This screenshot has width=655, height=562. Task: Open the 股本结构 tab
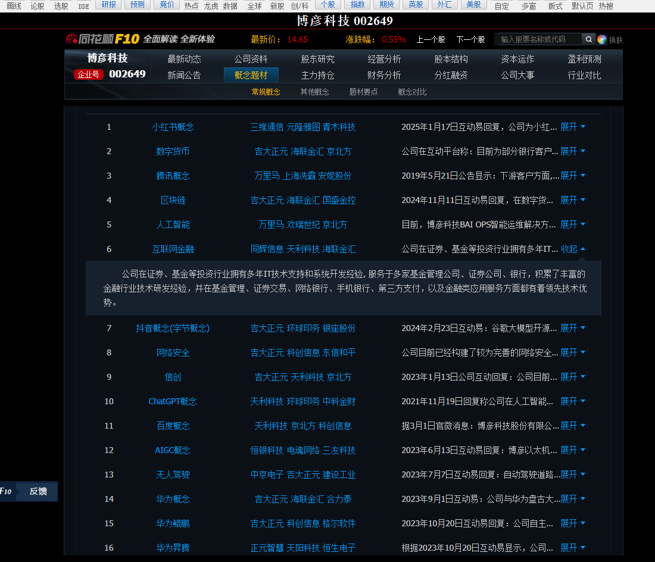(451, 59)
